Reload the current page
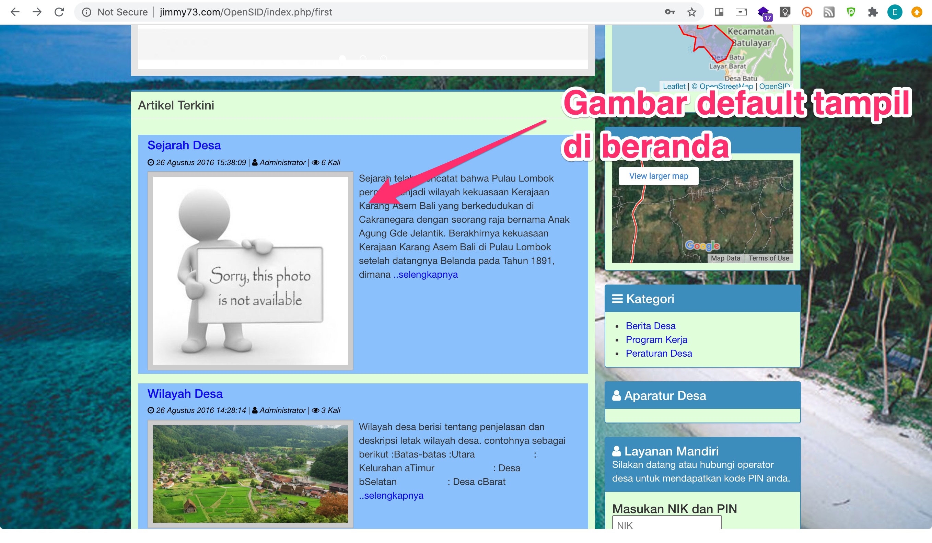Image resolution: width=932 pixels, height=543 pixels. click(59, 11)
